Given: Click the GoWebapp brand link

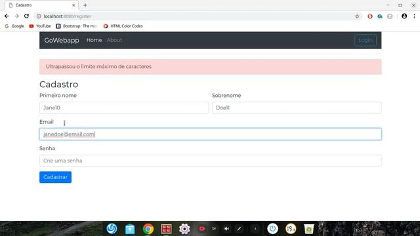Looking at the screenshot, I should (62, 40).
